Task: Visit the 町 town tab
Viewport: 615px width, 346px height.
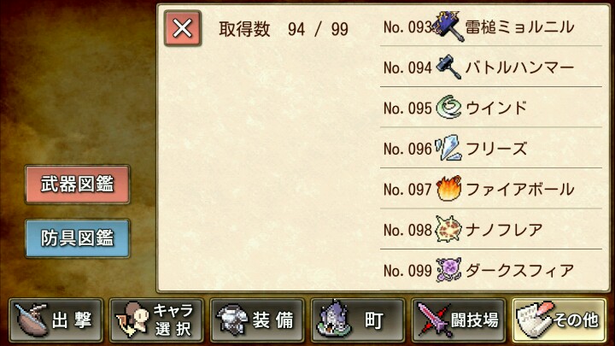Action: pyautogui.click(x=358, y=320)
